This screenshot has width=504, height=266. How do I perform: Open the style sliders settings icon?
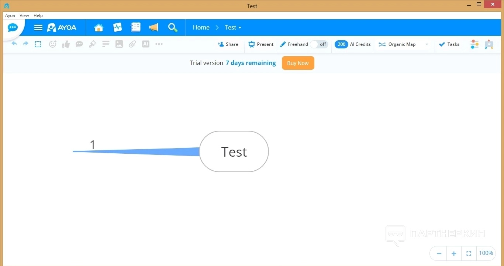coord(474,44)
